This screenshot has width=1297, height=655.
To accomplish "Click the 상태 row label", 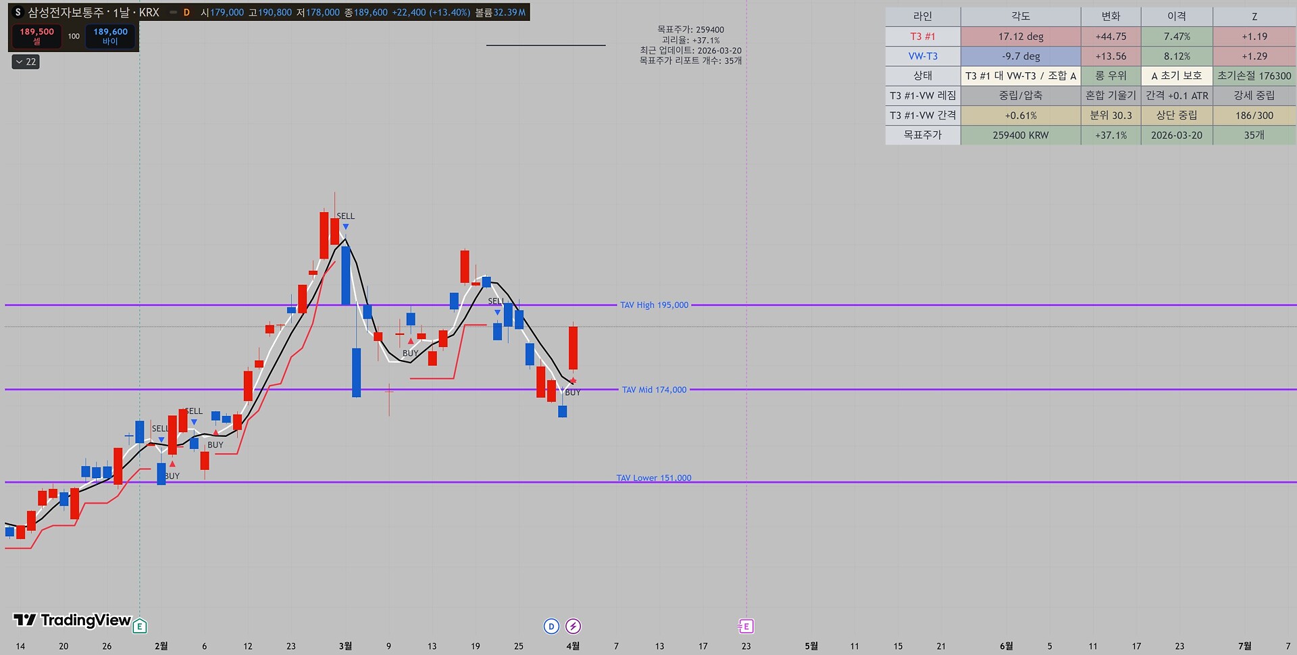I will click(x=923, y=76).
